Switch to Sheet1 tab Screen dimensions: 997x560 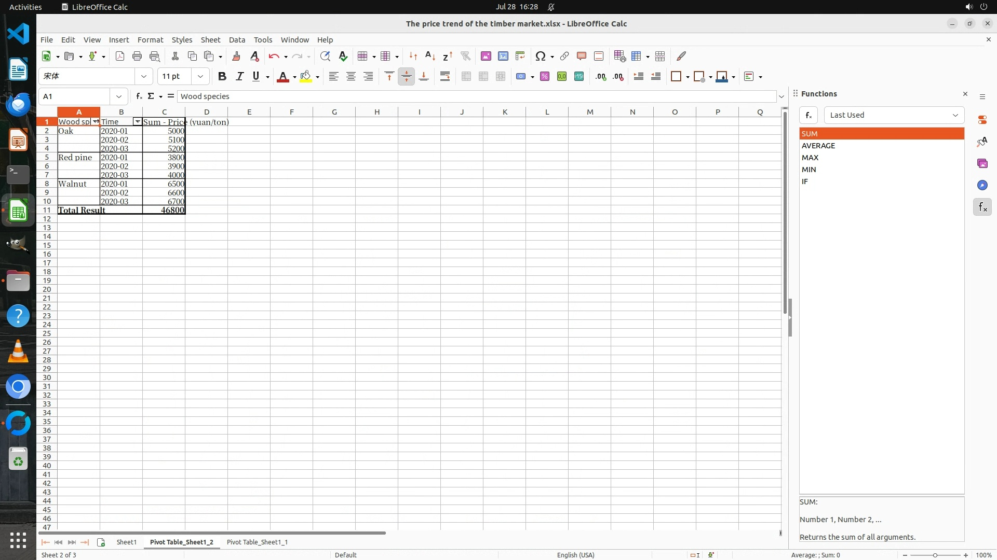click(x=126, y=542)
